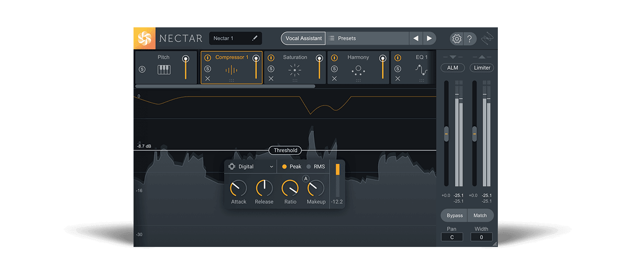Click the Attack knob
The width and height of the screenshot is (626, 266).
(x=238, y=188)
